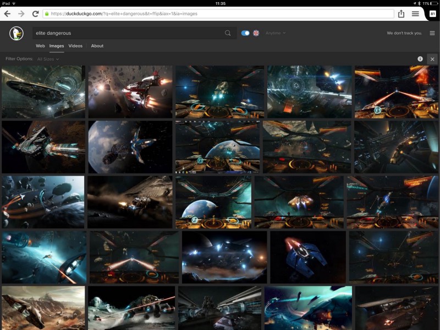Focus the browser address bar URL
The image size is (440, 330).
(218, 14)
